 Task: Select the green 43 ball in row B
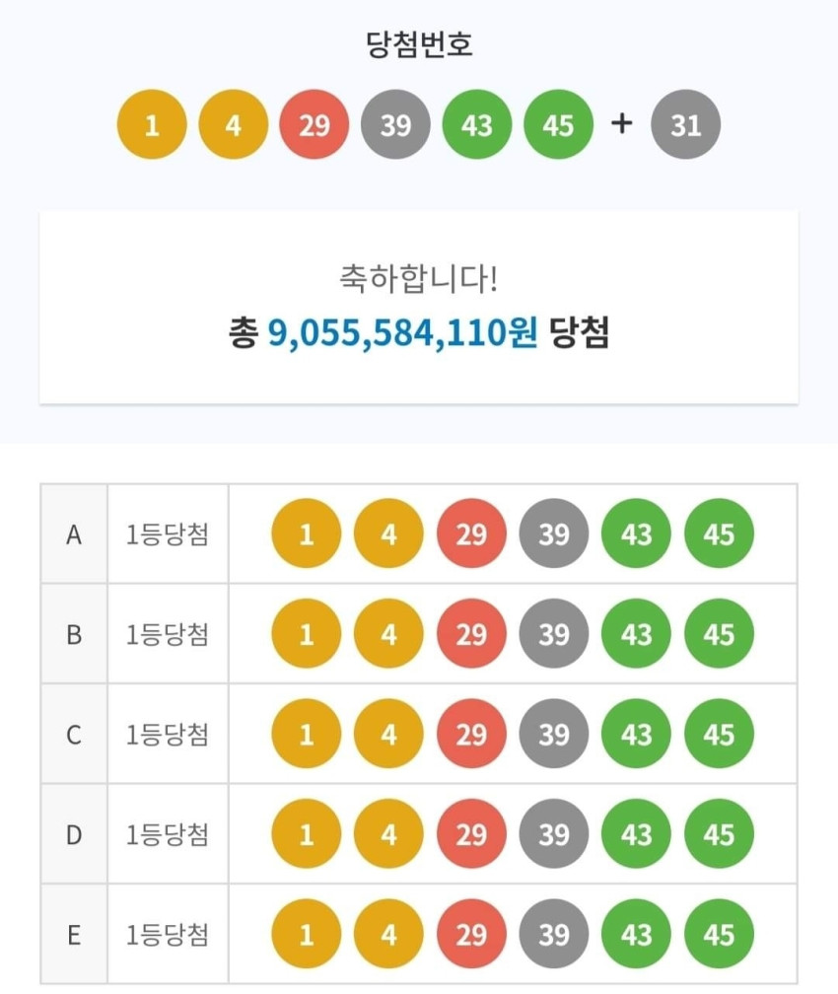tap(636, 634)
